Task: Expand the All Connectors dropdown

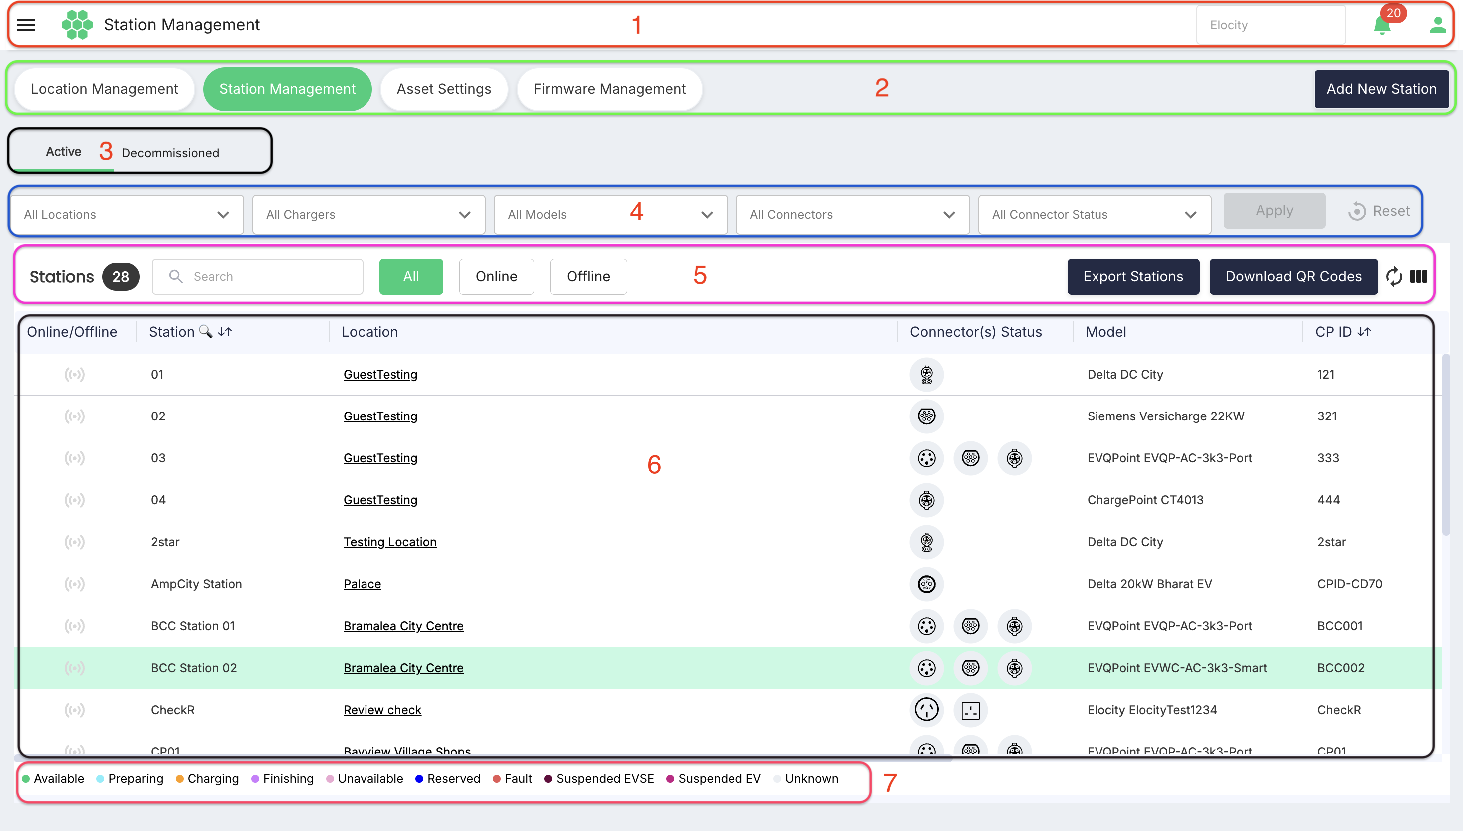Action: (852, 215)
